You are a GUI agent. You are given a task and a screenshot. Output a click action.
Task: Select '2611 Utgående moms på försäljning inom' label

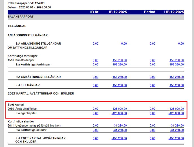tap(34, 126)
